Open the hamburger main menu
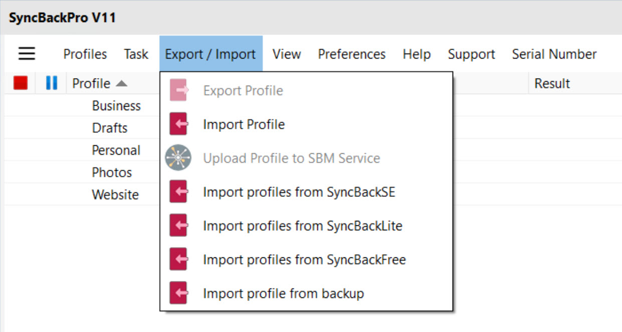The height and width of the screenshot is (332, 622). pyautogui.click(x=27, y=54)
